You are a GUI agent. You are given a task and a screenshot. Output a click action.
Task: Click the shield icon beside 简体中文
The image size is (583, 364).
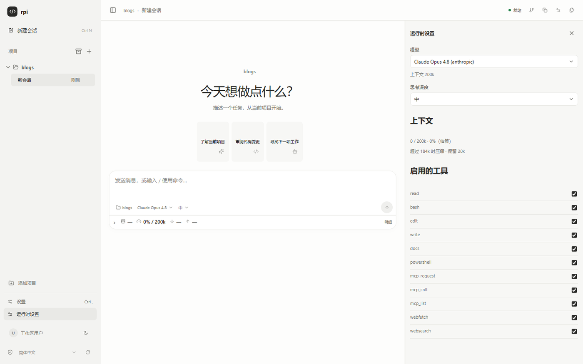click(x=10, y=352)
